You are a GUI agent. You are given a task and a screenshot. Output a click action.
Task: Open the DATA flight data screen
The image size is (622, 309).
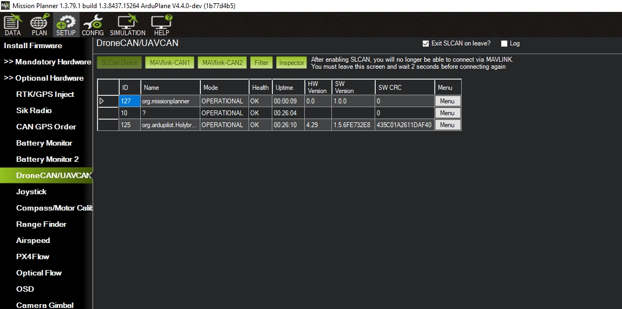click(12, 25)
